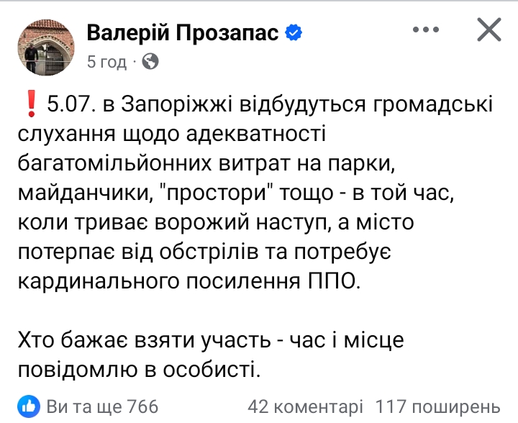
Task: Click the text "повідомлю в особисті"
Action: tap(137, 370)
